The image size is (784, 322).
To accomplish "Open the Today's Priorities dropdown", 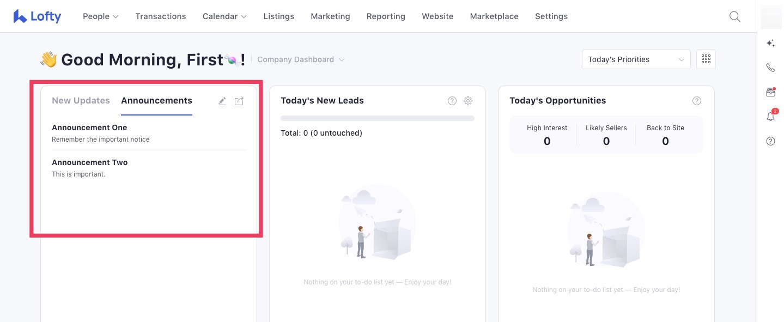I will [x=636, y=59].
